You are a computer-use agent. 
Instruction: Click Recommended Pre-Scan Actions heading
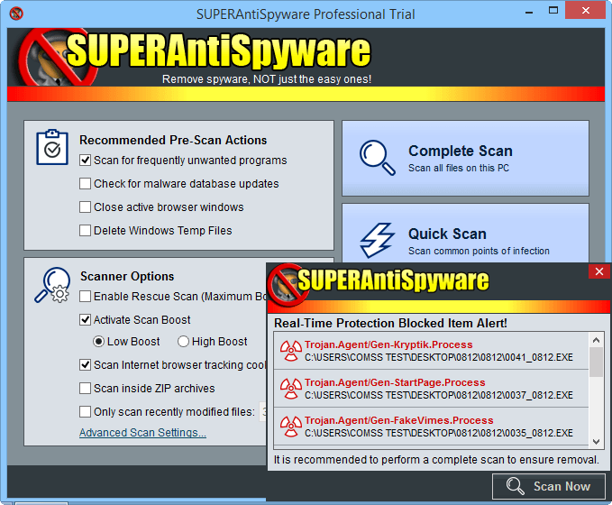pos(173,140)
